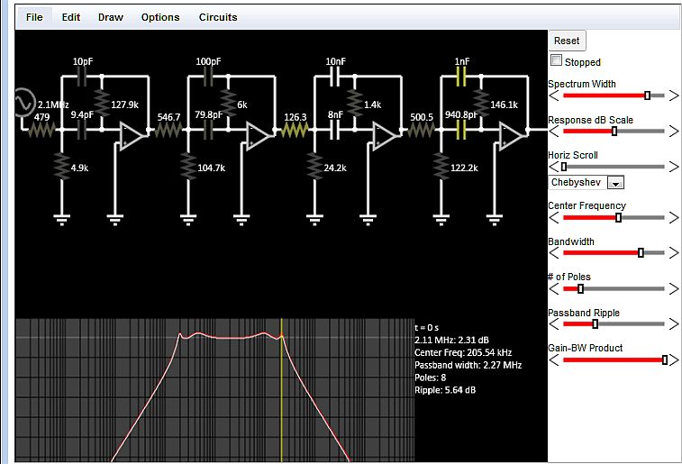Select the 9.4pF capacitor
This screenshot has height=464, width=682.
click(82, 130)
